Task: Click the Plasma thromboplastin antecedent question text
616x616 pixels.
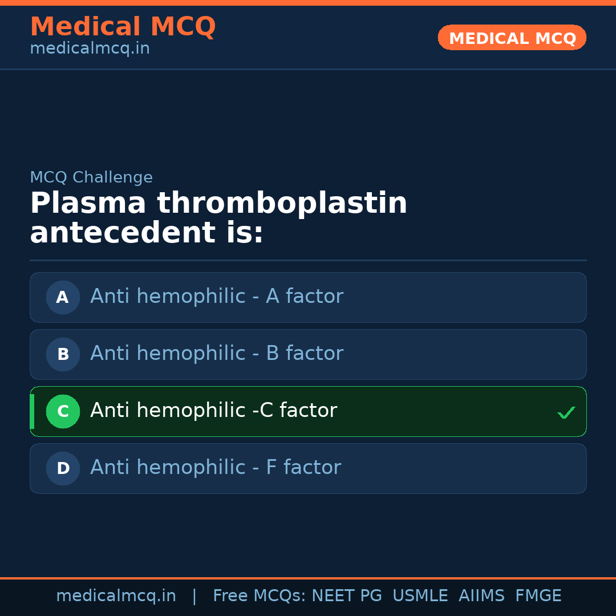Action: (218, 218)
